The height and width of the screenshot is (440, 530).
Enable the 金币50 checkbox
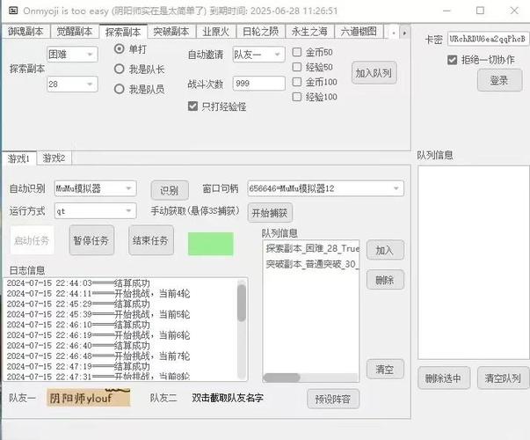click(x=298, y=52)
